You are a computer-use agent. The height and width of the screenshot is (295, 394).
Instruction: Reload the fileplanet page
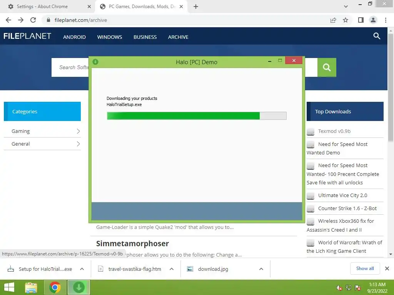point(33,20)
